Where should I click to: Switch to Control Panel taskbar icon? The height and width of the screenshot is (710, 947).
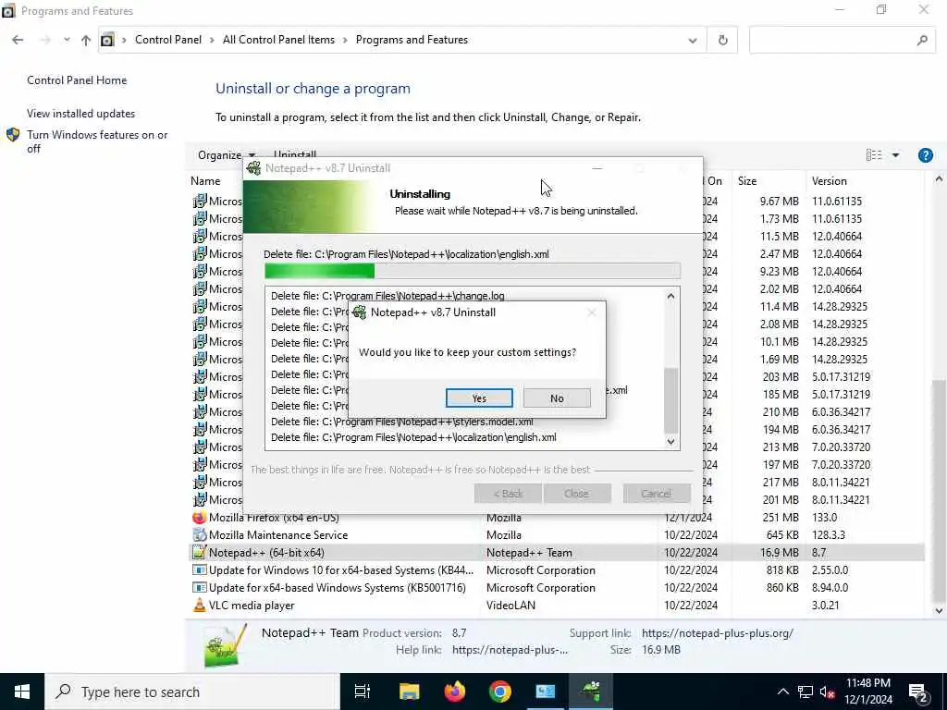(546, 692)
